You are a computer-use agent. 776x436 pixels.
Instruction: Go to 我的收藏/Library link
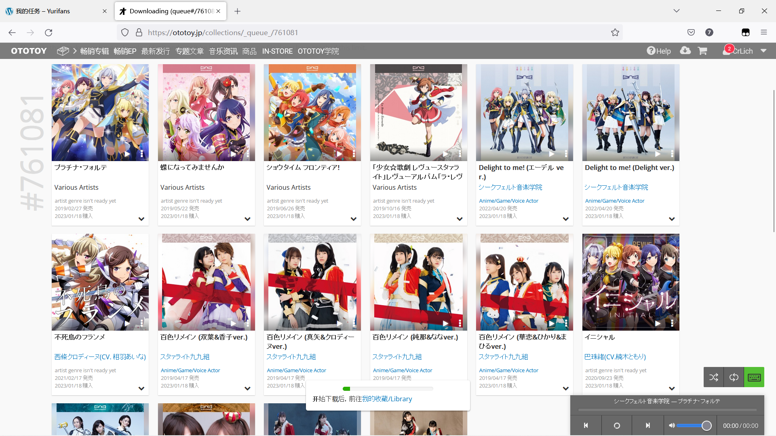click(x=387, y=399)
